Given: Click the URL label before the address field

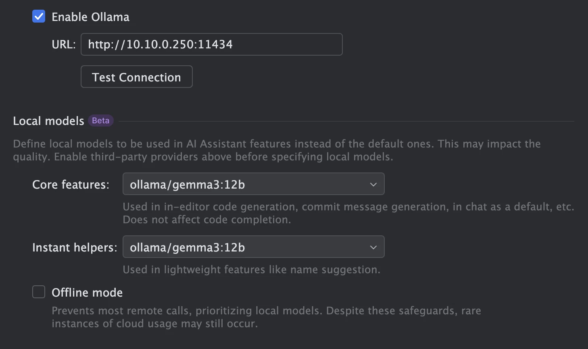Looking at the screenshot, I should point(64,44).
